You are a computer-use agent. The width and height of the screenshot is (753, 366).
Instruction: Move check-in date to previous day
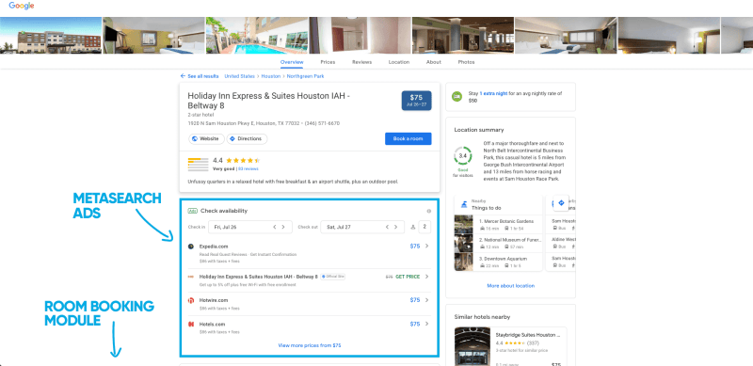pos(275,227)
